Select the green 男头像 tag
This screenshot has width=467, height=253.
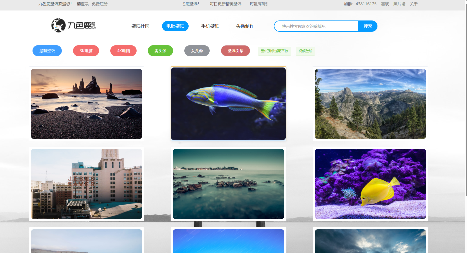tap(160, 51)
